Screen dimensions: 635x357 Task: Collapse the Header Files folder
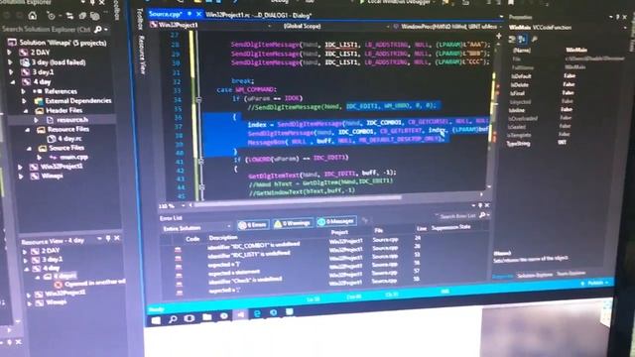point(26,110)
